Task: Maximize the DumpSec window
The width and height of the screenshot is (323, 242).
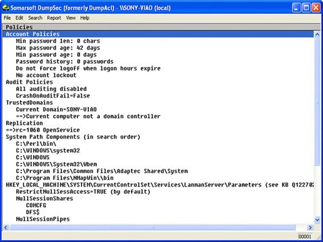Action: tap(306, 8)
